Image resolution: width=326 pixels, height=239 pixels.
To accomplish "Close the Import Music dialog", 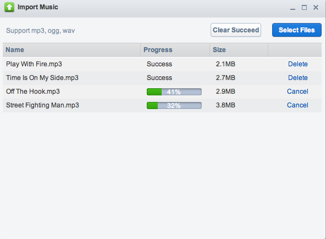I will point(316,8).
